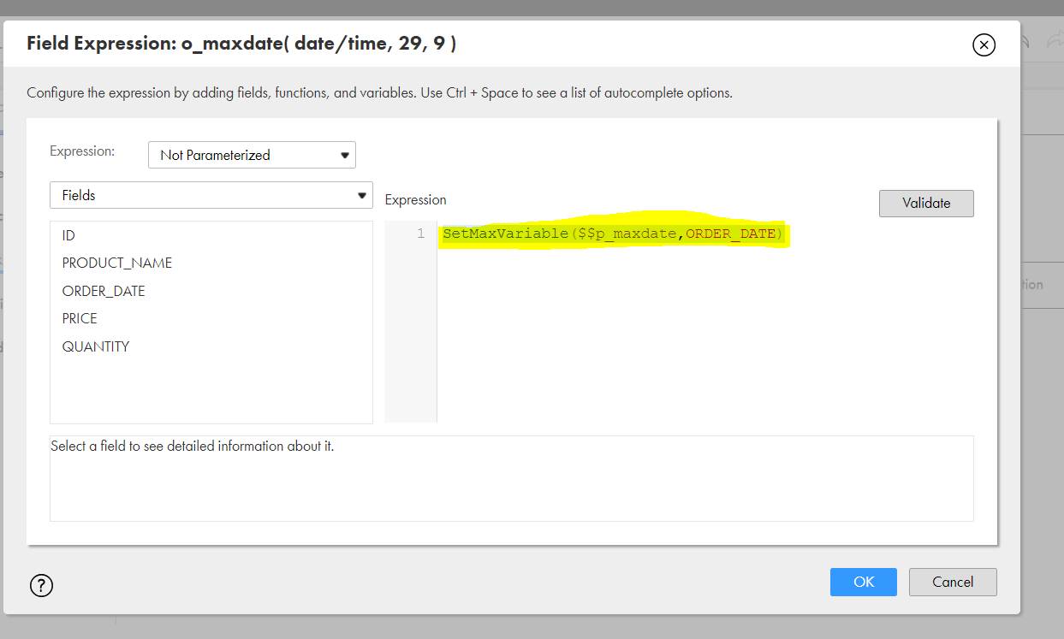The height and width of the screenshot is (639, 1064).
Task: Select the PRODUCT_NAME field
Action: pyautogui.click(x=117, y=263)
